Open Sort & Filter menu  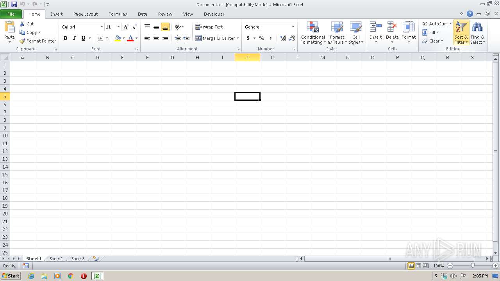coord(461,33)
